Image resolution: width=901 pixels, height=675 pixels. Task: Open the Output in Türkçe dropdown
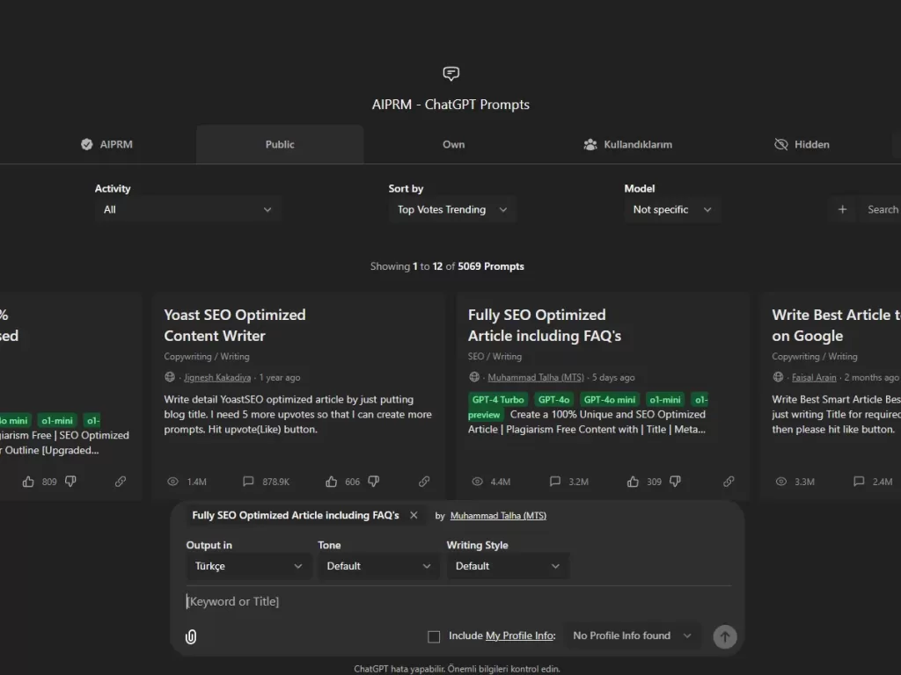click(248, 566)
